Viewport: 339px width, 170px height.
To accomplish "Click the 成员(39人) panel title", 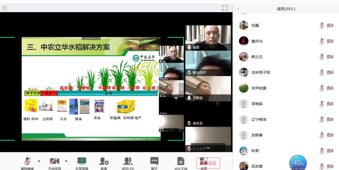I will pos(286,9).
